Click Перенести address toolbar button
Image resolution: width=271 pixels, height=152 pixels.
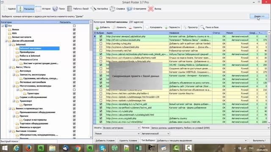tap(172, 27)
